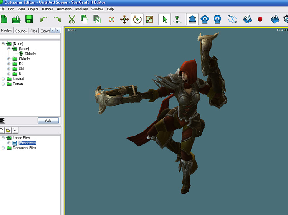
Task: Select the green arrow pointer tool
Action: [x=165, y=19]
